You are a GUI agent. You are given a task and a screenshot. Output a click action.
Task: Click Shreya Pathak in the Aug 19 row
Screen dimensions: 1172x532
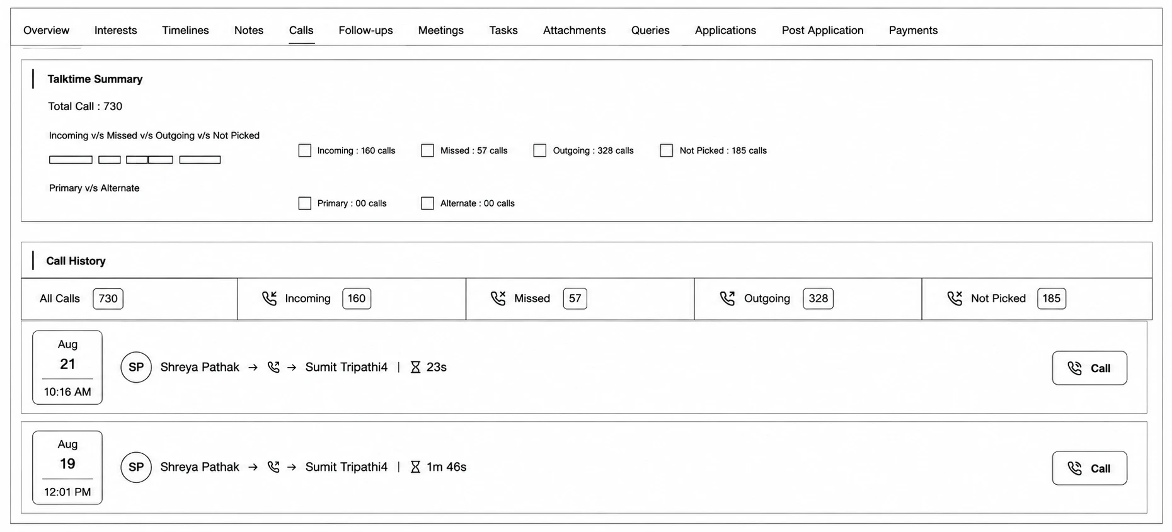200,467
